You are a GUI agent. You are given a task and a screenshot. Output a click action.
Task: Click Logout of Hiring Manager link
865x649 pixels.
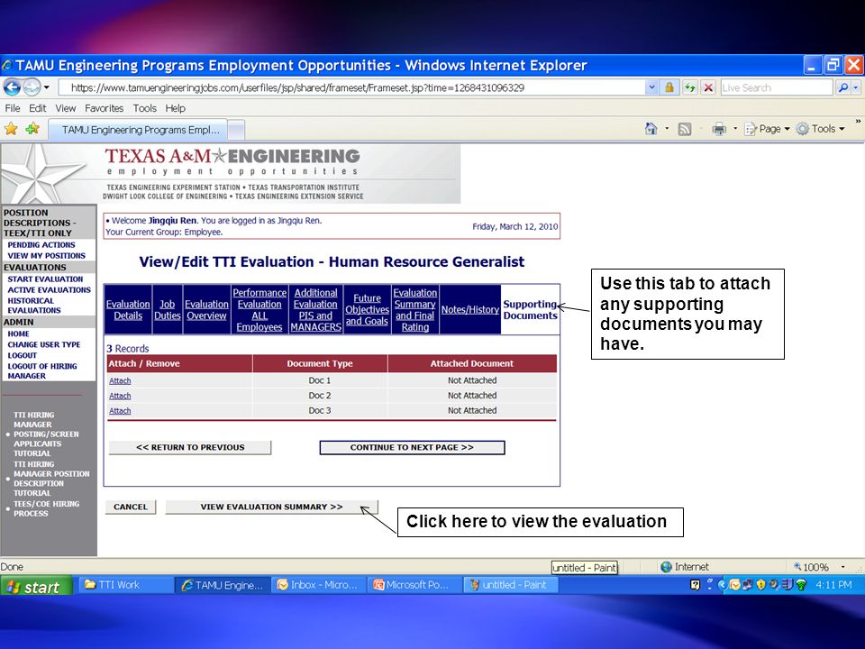tap(42, 370)
